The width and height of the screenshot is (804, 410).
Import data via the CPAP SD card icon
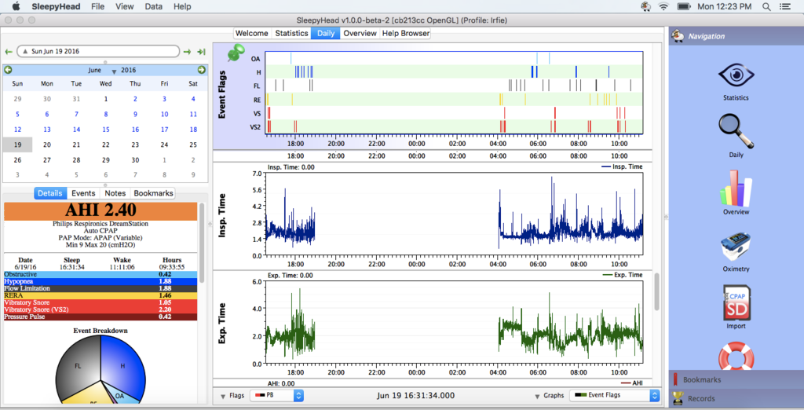coord(736,302)
